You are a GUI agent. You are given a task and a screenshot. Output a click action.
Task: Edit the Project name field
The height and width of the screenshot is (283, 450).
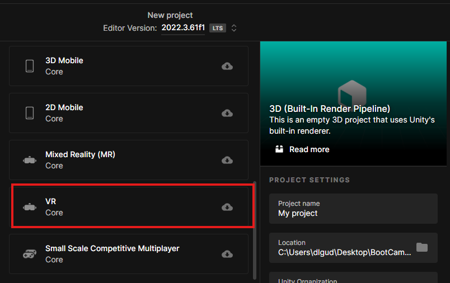pos(353,209)
